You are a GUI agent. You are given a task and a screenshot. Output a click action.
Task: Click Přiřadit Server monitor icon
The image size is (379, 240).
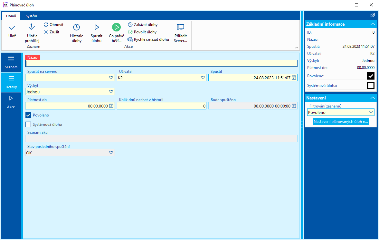tap(180, 27)
